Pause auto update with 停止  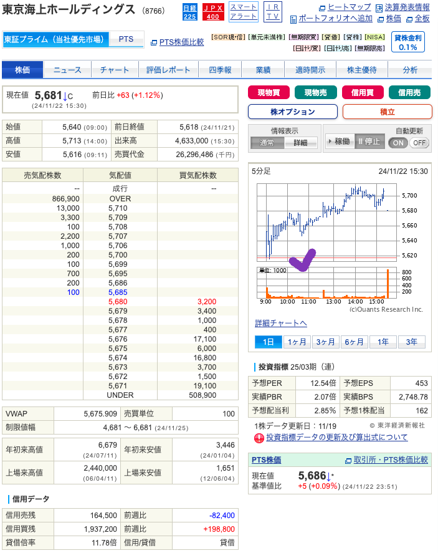(369, 142)
